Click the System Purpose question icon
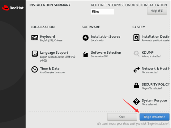The height and width of the screenshot is (128, 171). (x=136, y=101)
